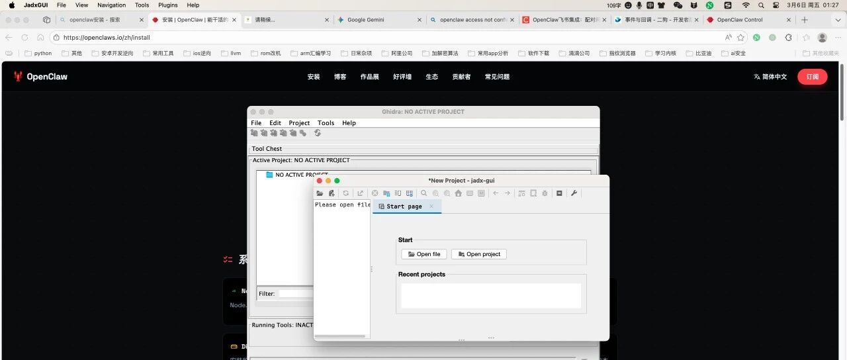This screenshot has height=360, width=847.
Task: Switch to OpenClaw Control browser tab
Action: 746,20
